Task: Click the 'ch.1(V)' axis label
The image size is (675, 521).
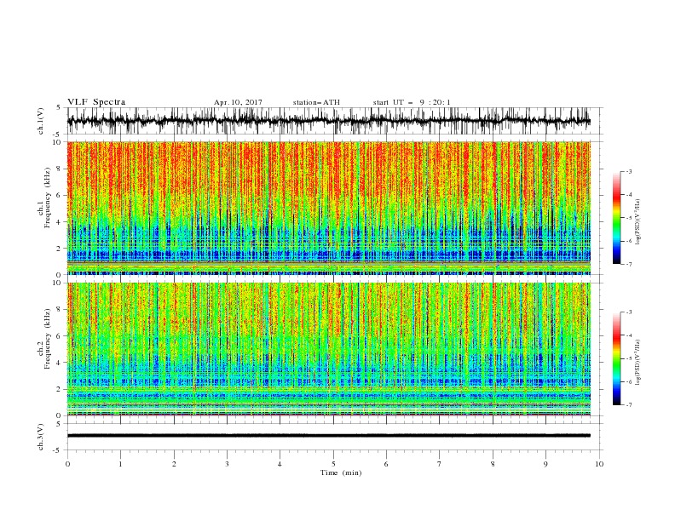Action: point(41,121)
